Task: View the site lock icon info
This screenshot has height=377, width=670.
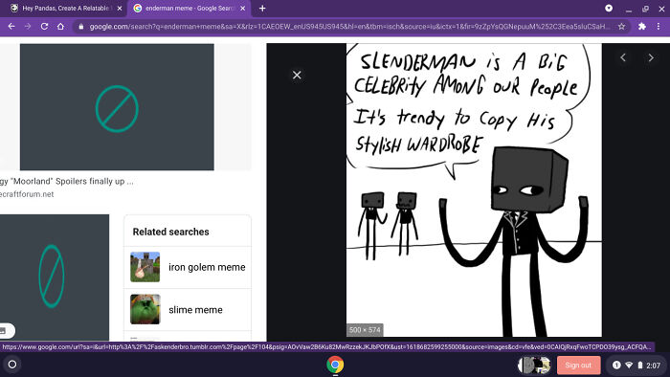Action: (80, 27)
